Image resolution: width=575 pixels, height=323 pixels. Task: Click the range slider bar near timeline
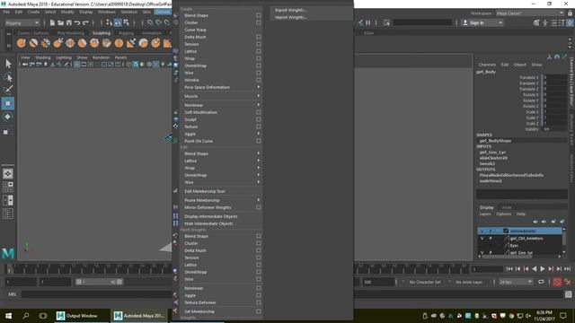[x=99, y=282]
